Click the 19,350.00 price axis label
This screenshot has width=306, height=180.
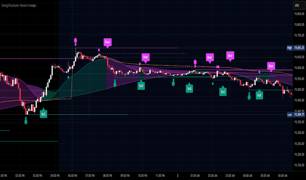click(x=299, y=122)
